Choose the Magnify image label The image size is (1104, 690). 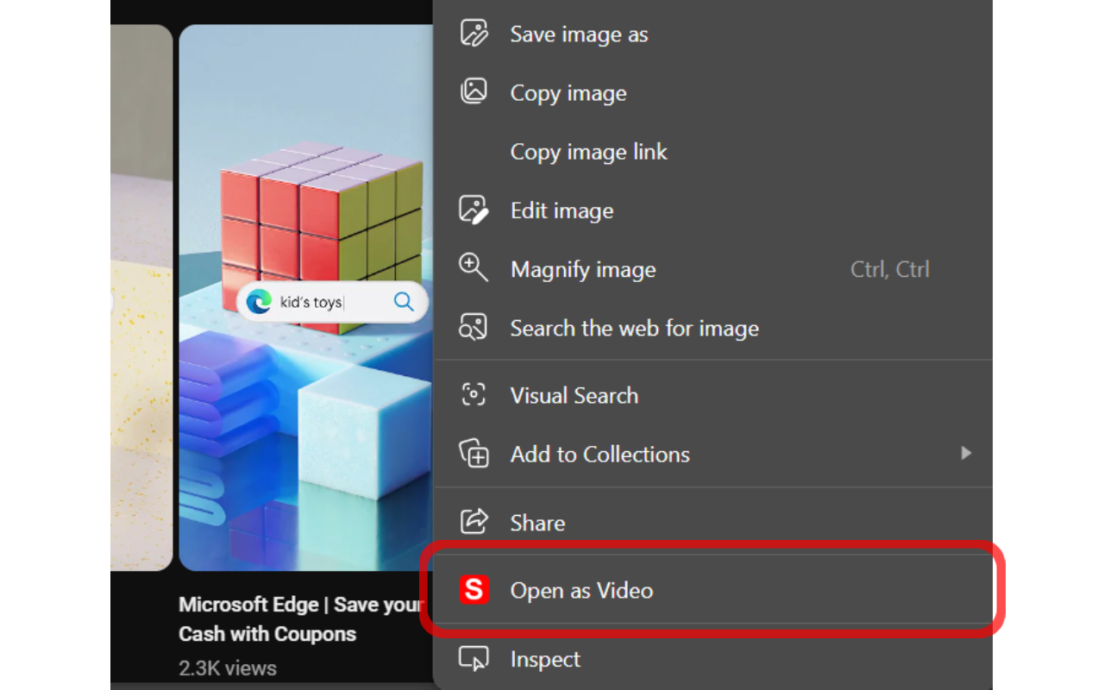pos(583,269)
